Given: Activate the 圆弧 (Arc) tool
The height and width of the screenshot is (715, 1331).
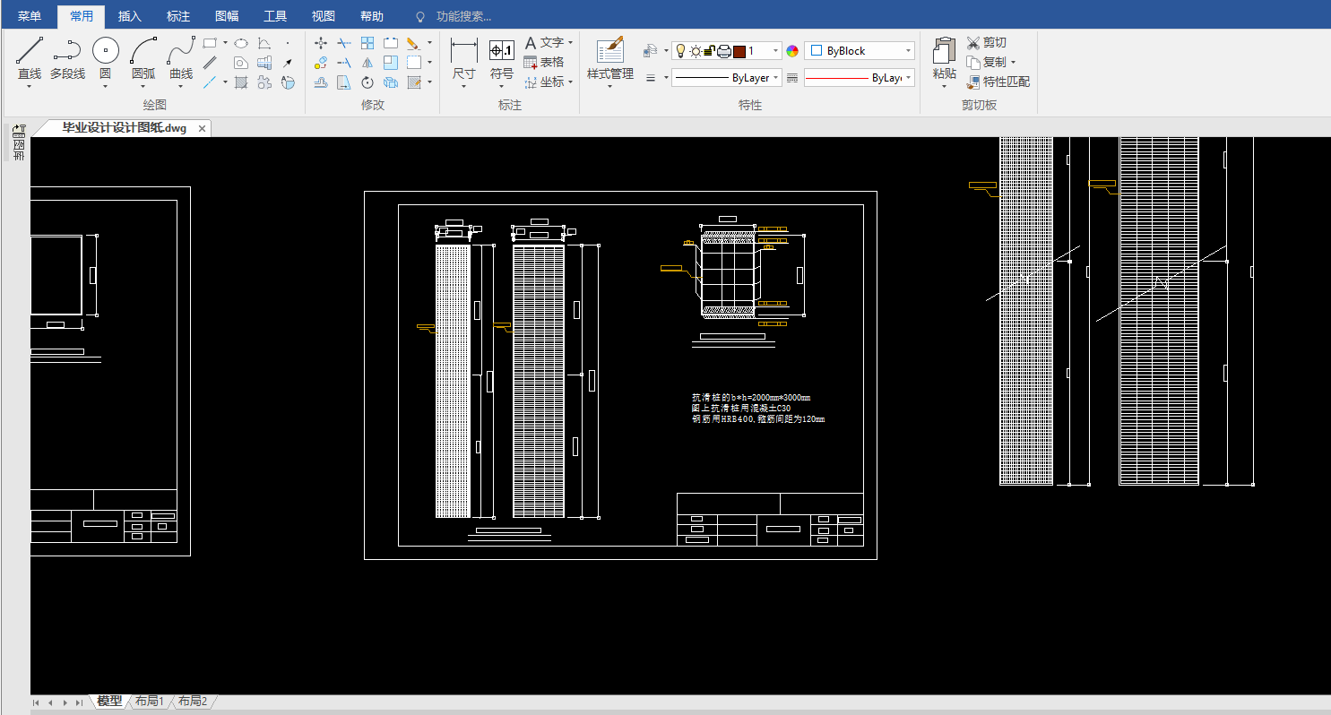Looking at the screenshot, I should (143, 51).
